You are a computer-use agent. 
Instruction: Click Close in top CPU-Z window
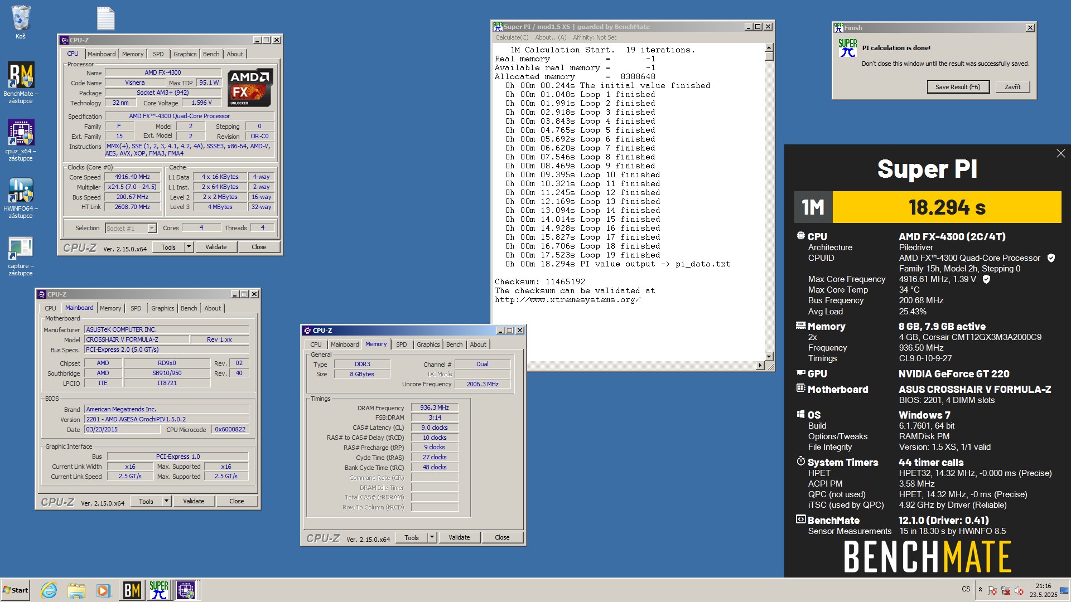coord(259,247)
